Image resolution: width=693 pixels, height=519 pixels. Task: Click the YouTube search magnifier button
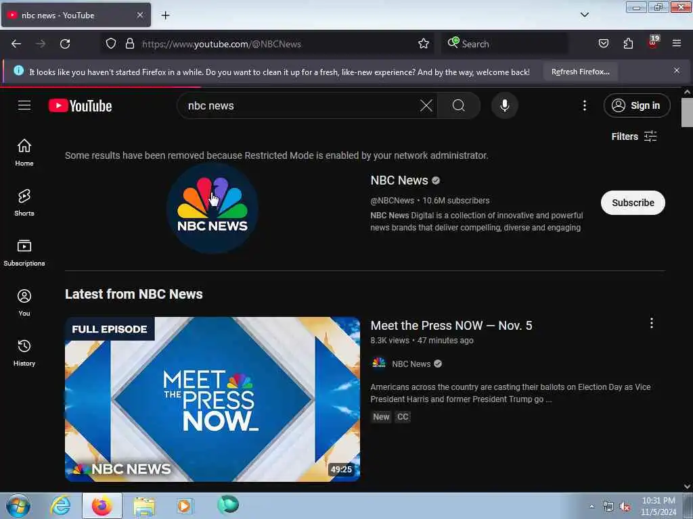point(458,105)
